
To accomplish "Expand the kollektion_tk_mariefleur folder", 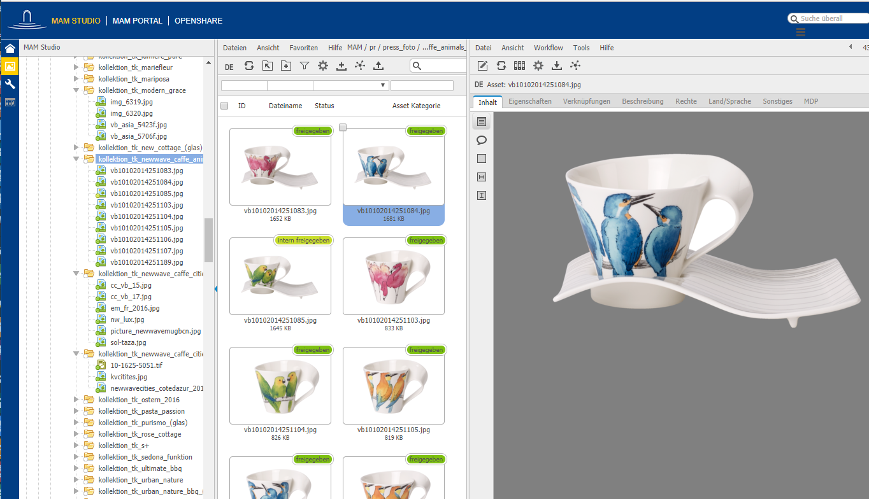I will pyautogui.click(x=76, y=67).
